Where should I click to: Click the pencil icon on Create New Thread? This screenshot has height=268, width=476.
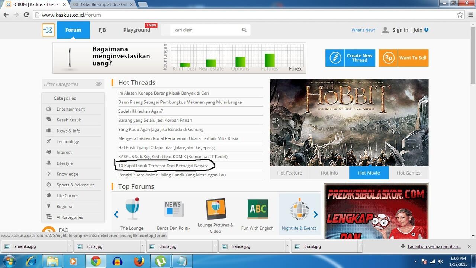click(335, 58)
